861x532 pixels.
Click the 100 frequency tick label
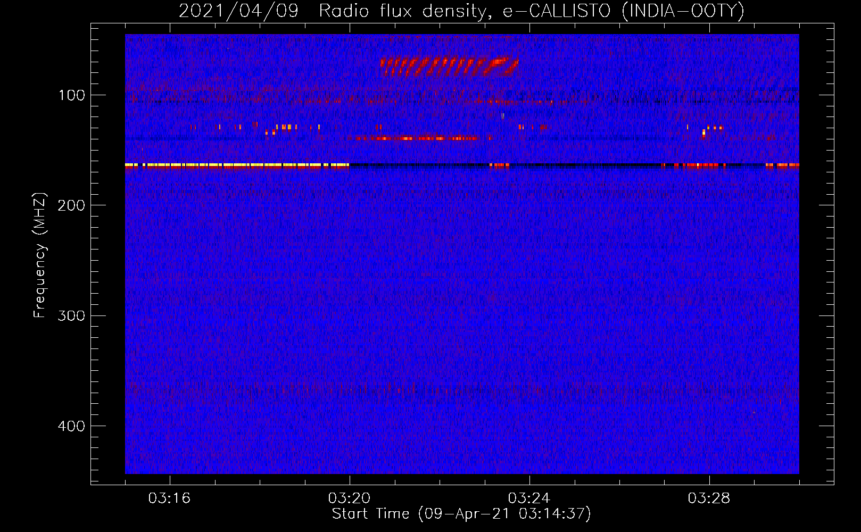coord(72,95)
